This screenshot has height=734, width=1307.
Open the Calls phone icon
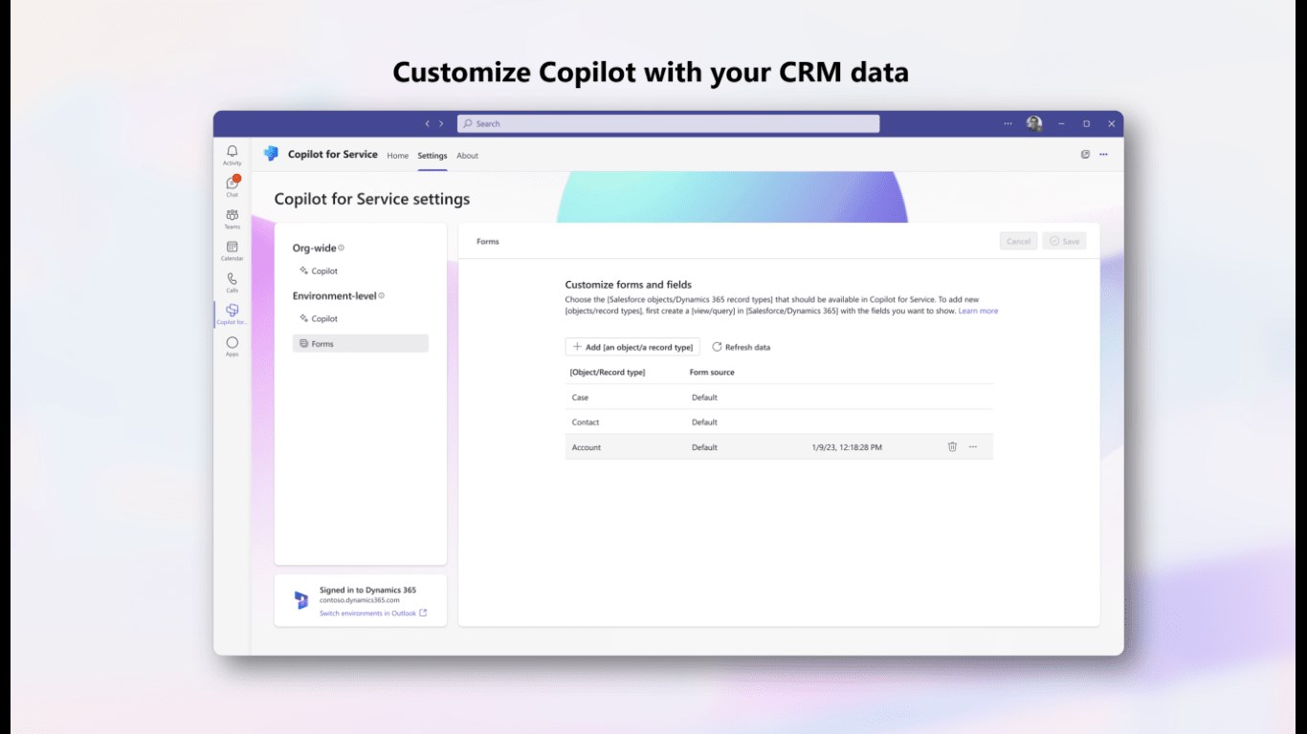coord(232,282)
